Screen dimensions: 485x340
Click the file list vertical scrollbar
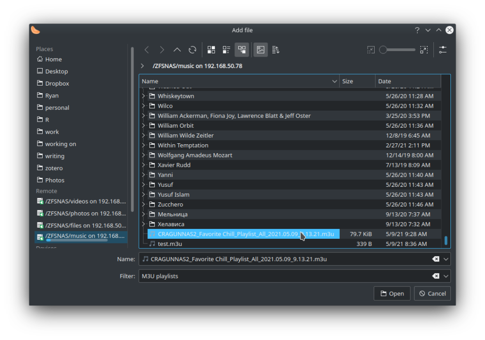click(x=446, y=241)
